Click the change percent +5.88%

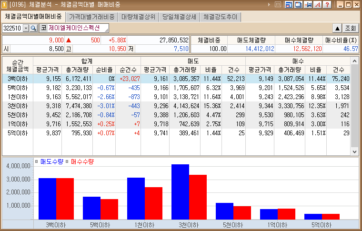click(x=117, y=40)
